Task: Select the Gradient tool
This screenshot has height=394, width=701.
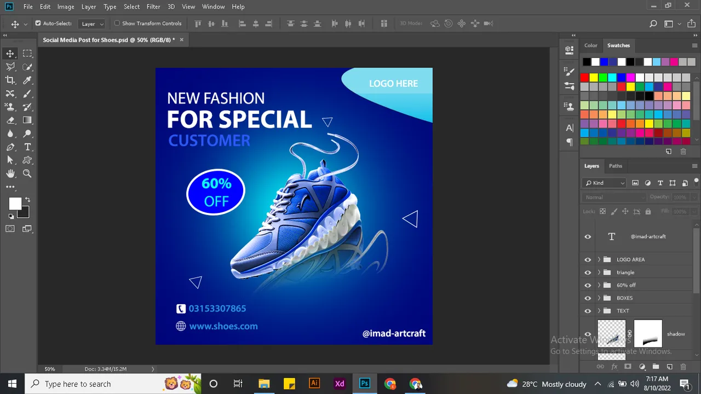Action: click(27, 120)
